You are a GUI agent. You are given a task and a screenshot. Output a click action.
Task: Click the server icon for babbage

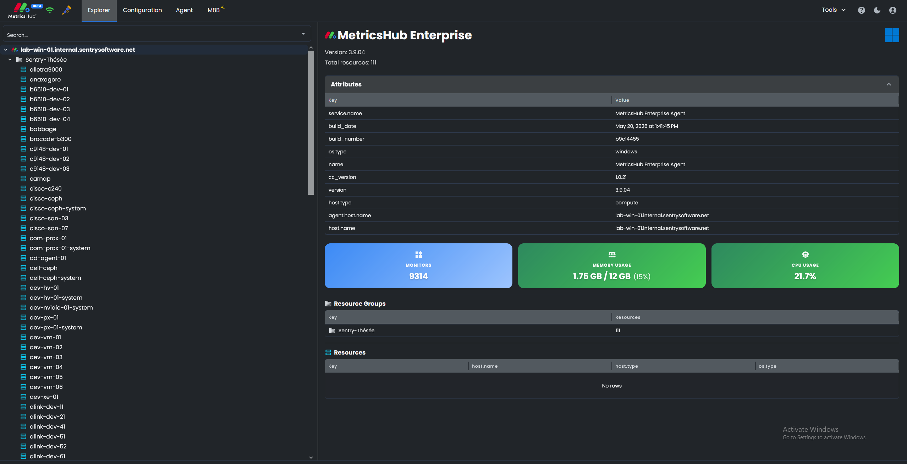(x=23, y=129)
